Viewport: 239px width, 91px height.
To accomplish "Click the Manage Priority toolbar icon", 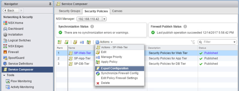I will [x=82, y=42].
